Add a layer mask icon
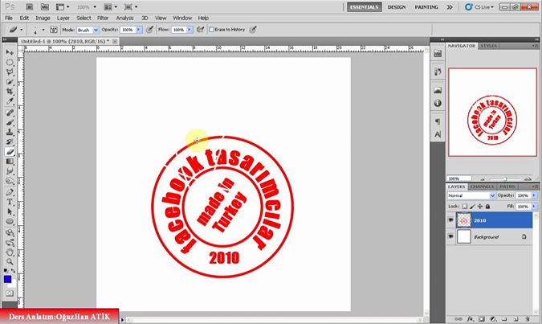Screen dimensions: 542x324 click(x=482, y=319)
